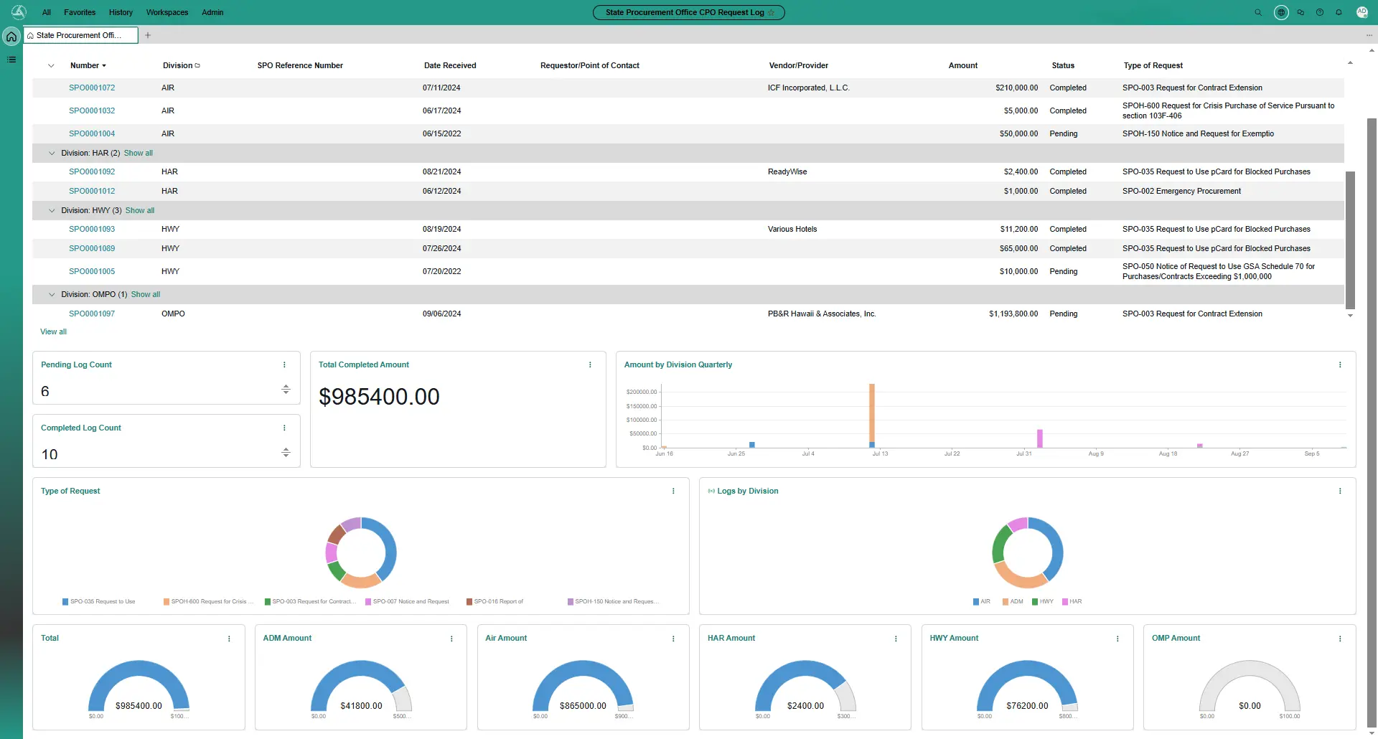Collapse the Division: OMPO group
Viewport: 1378px width, 739px height.
click(x=52, y=294)
